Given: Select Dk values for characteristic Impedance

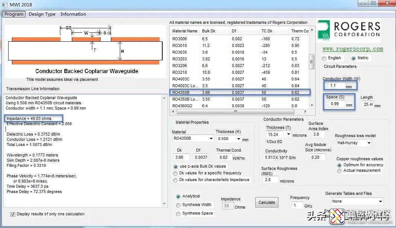Looking at the screenshot, I should (175, 180).
